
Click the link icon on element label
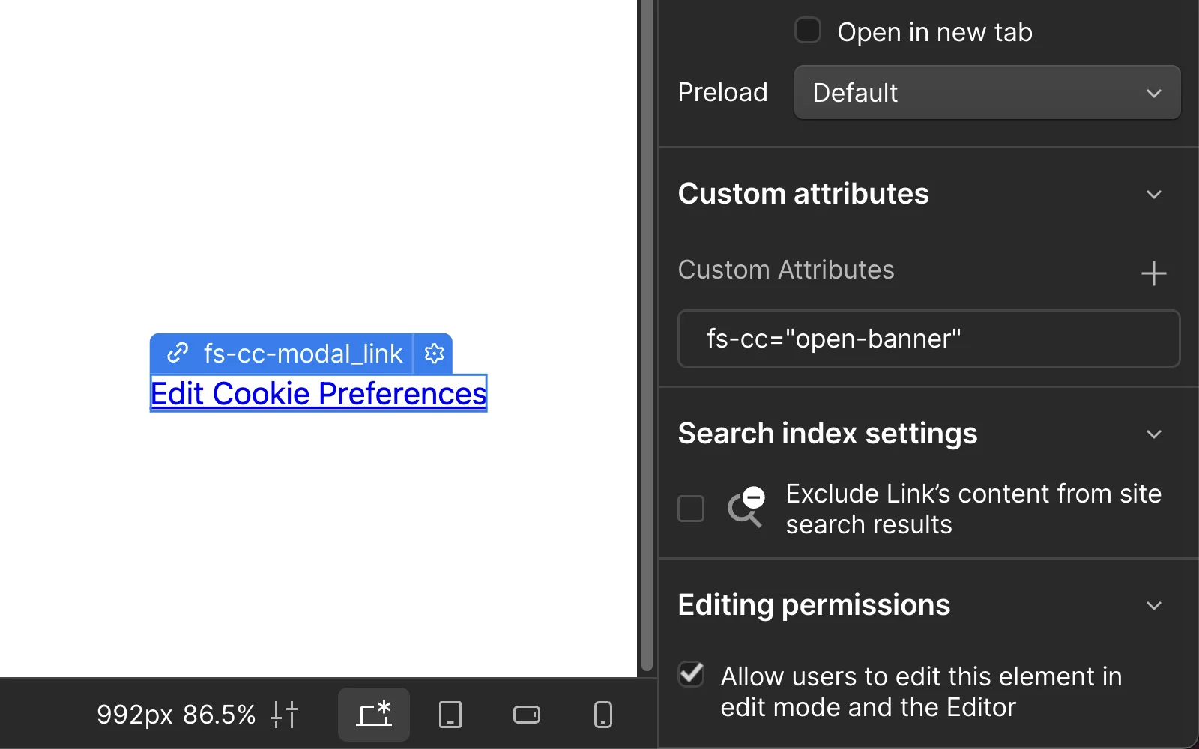[x=178, y=354]
